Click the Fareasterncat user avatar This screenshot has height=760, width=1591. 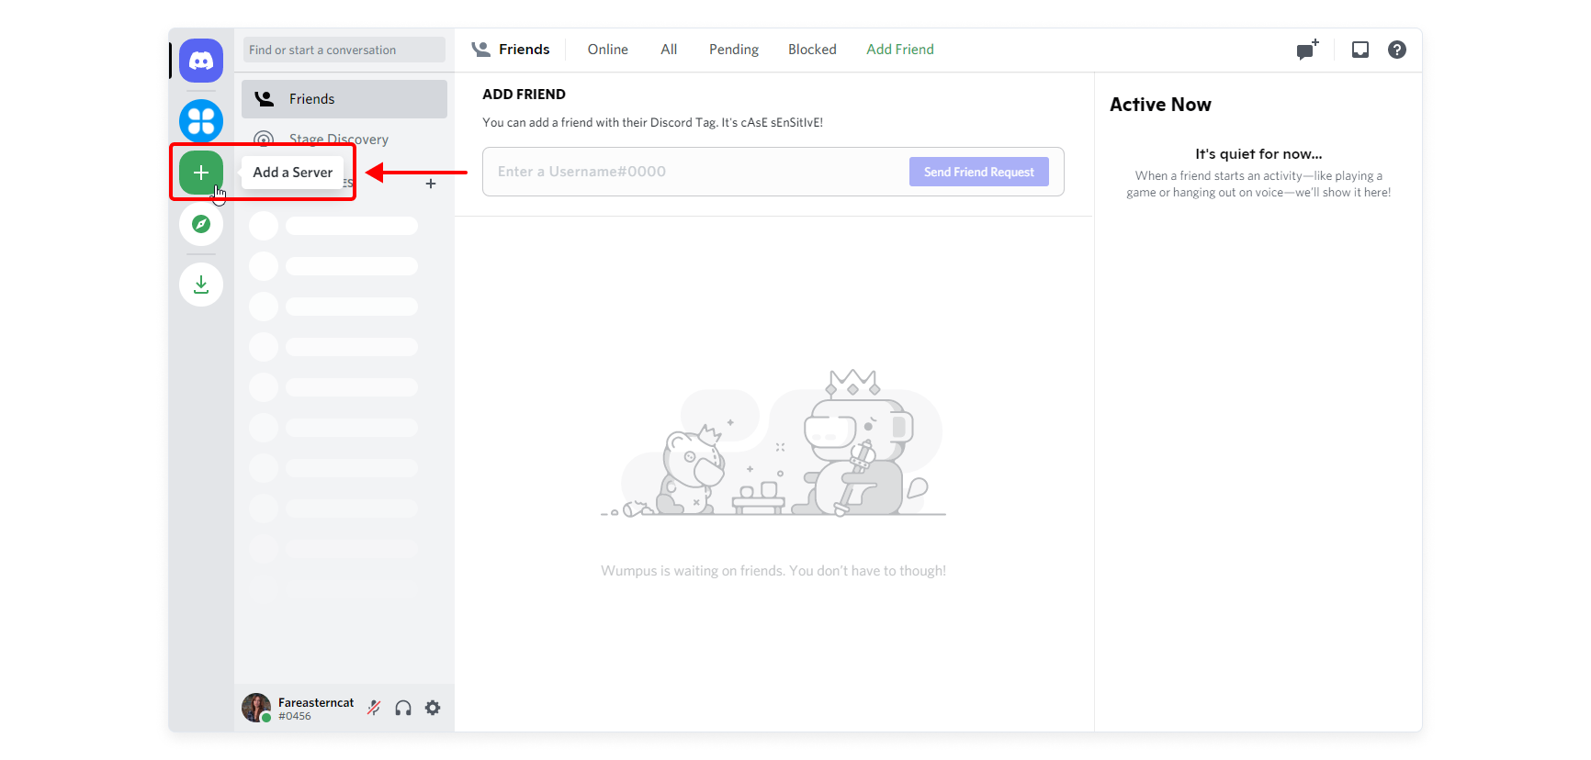tap(256, 708)
